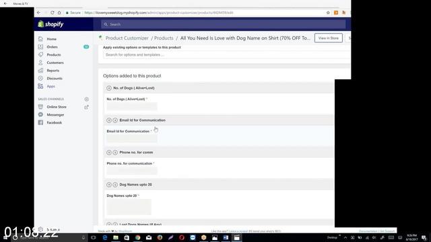Open Customers in Shopify sidebar
431x242 pixels.
55,63
